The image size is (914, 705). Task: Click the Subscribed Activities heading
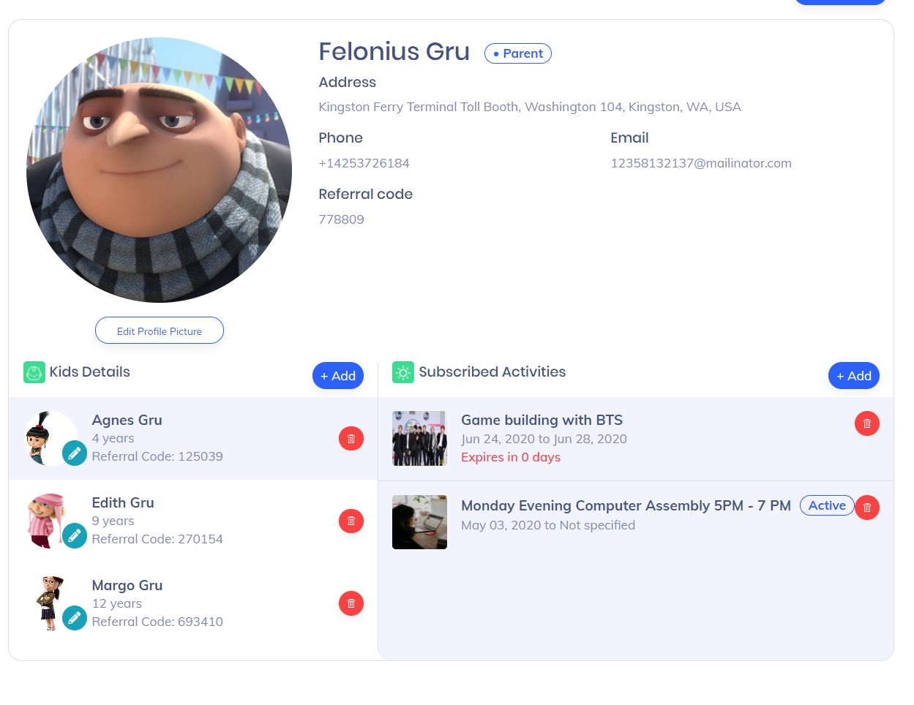(x=492, y=372)
